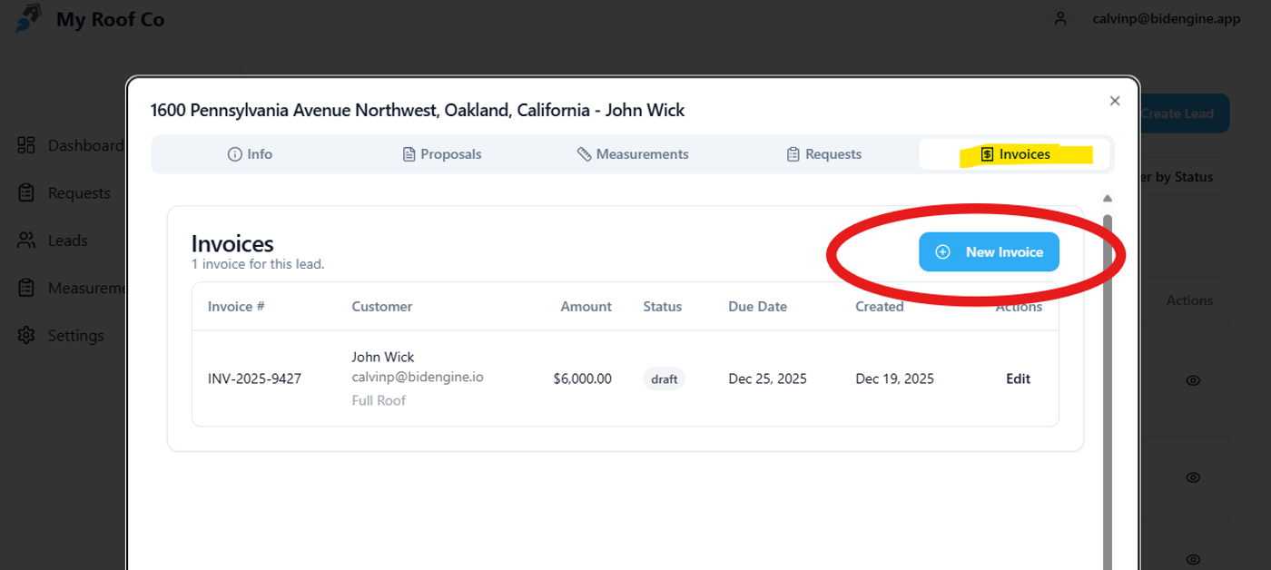Click the Invoice # column header
Screen dimensions: 1271x570
pyautogui.click(x=236, y=306)
